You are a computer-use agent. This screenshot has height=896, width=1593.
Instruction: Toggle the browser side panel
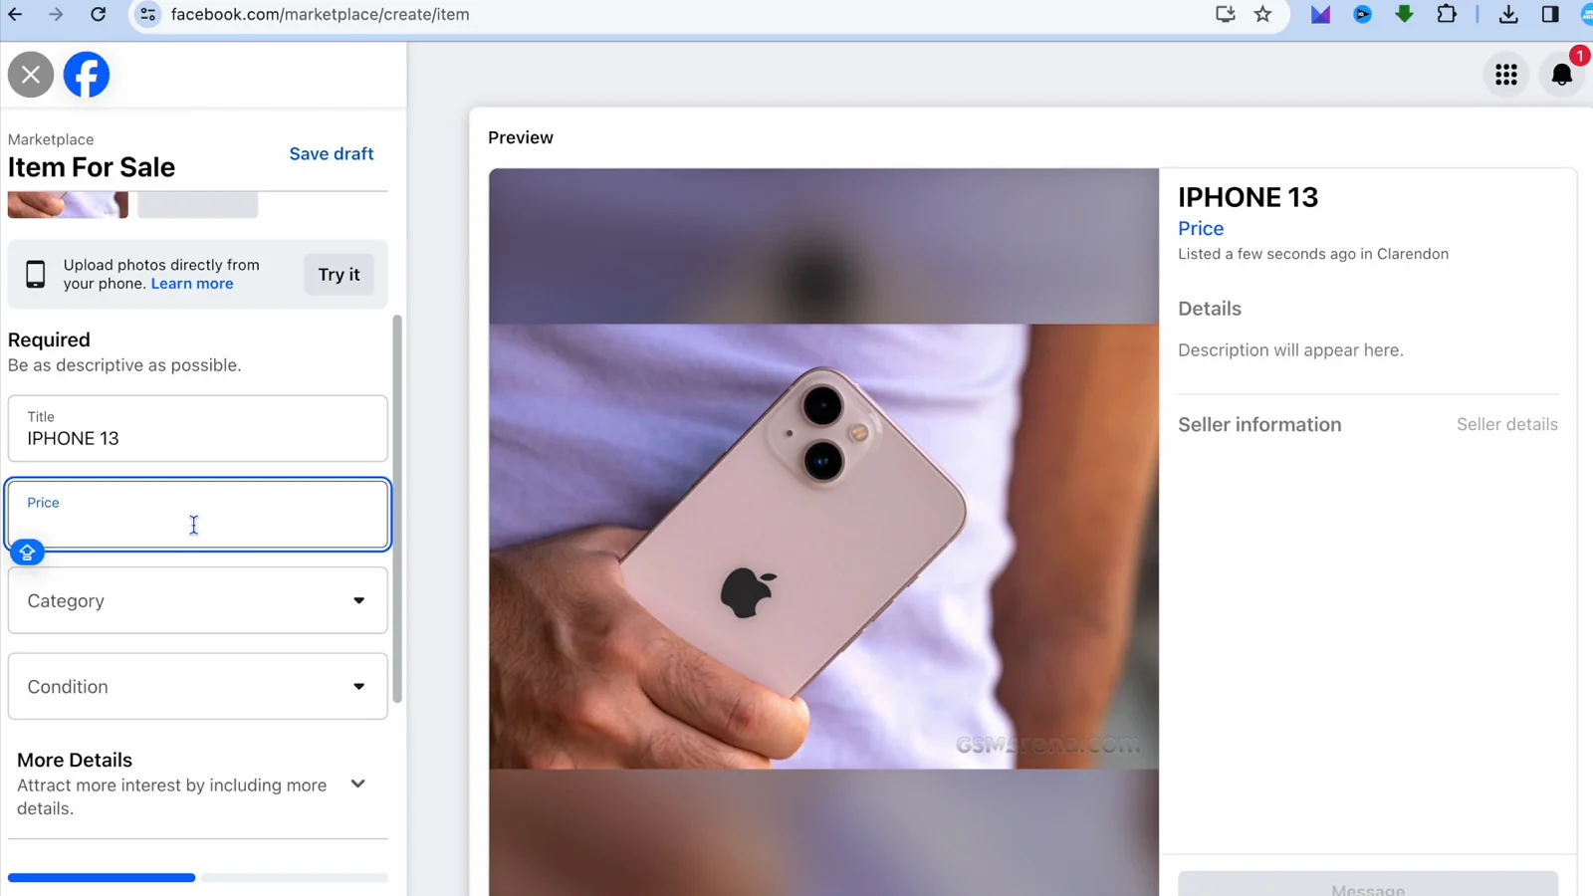pyautogui.click(x=1550, y=14)
